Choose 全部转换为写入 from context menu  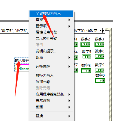[52, 13]
